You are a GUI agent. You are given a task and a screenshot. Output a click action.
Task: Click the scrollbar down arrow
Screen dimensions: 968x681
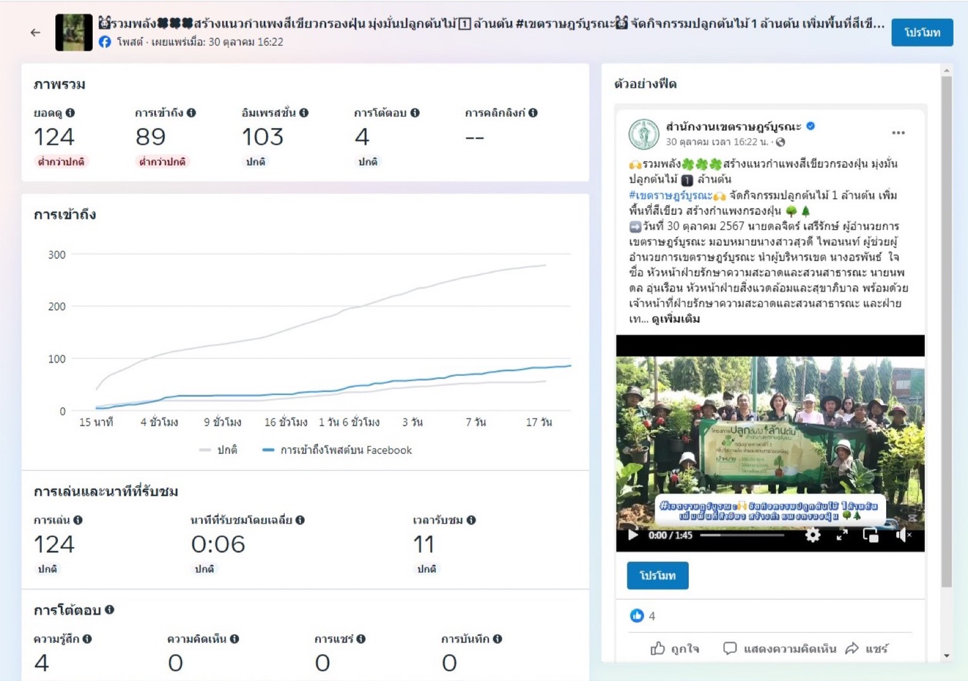(946, 656)
